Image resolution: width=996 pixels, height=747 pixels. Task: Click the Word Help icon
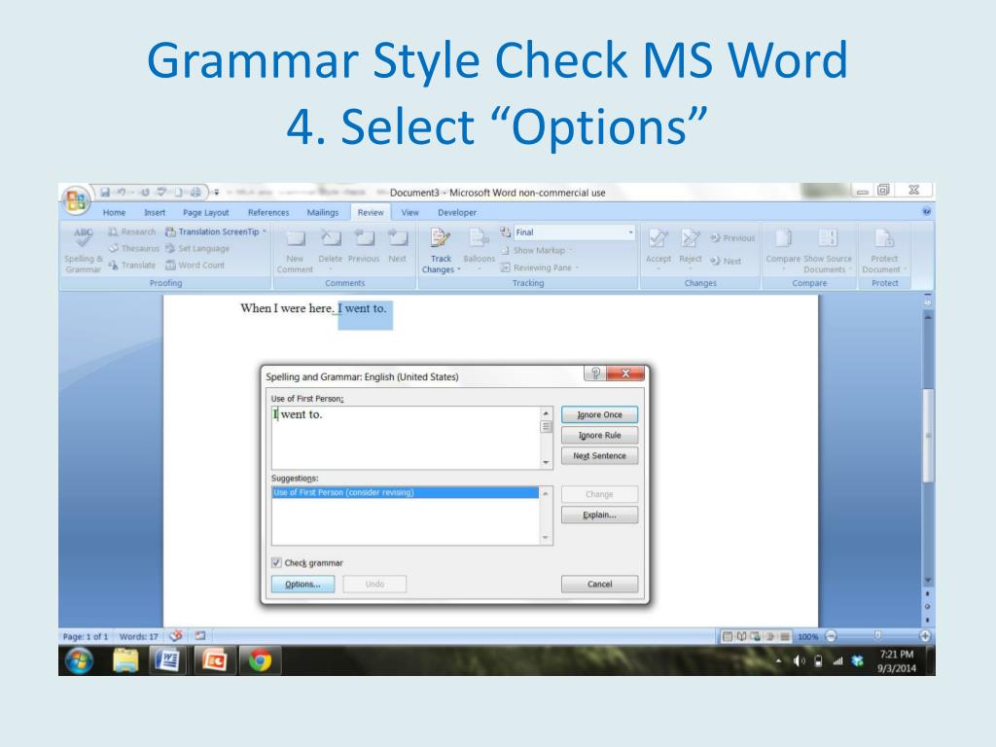927,211
